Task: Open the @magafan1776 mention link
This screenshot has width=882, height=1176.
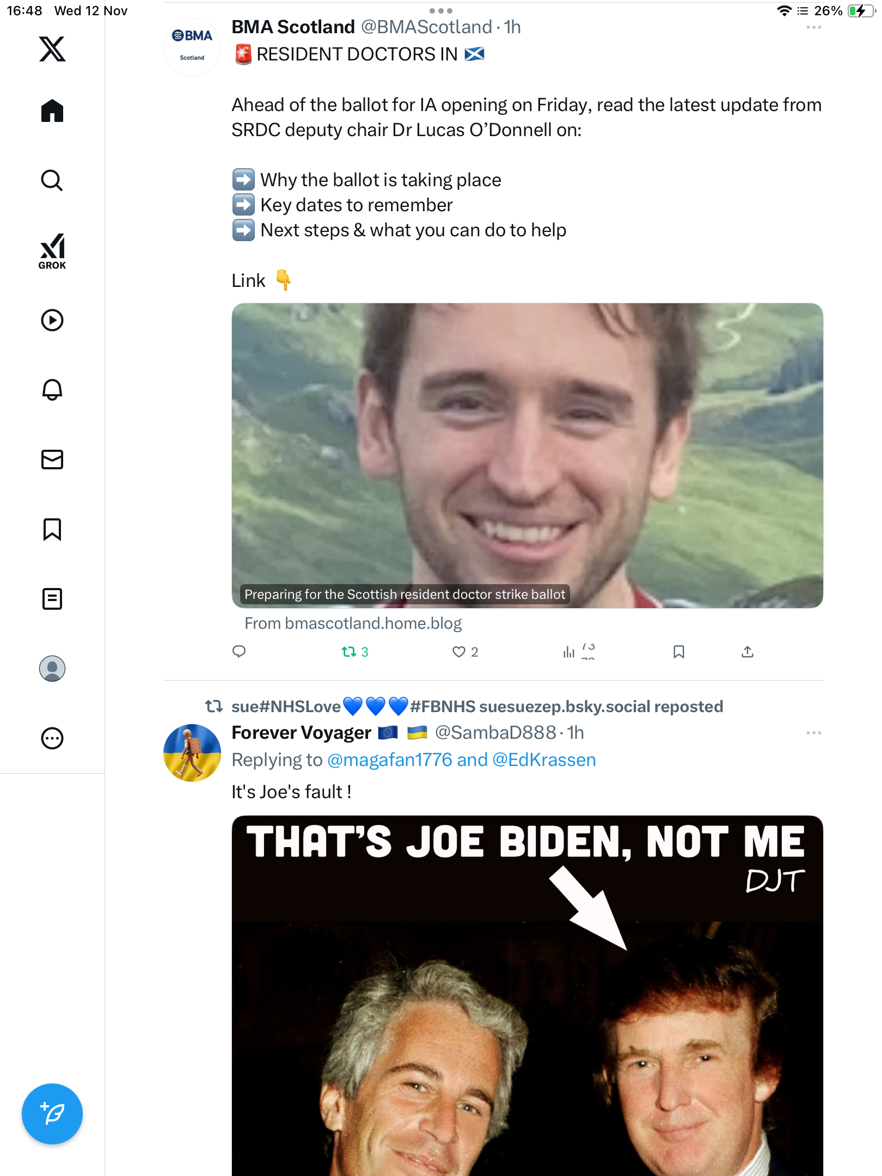Action: [x=389, y=759]
